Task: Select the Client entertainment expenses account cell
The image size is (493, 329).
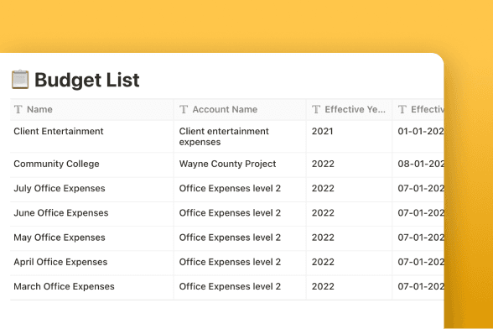Action: pyautogui.click(x=240, y=137)
